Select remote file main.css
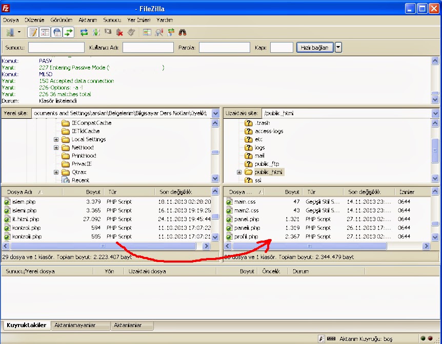The image size is (442, 344). 245,202
